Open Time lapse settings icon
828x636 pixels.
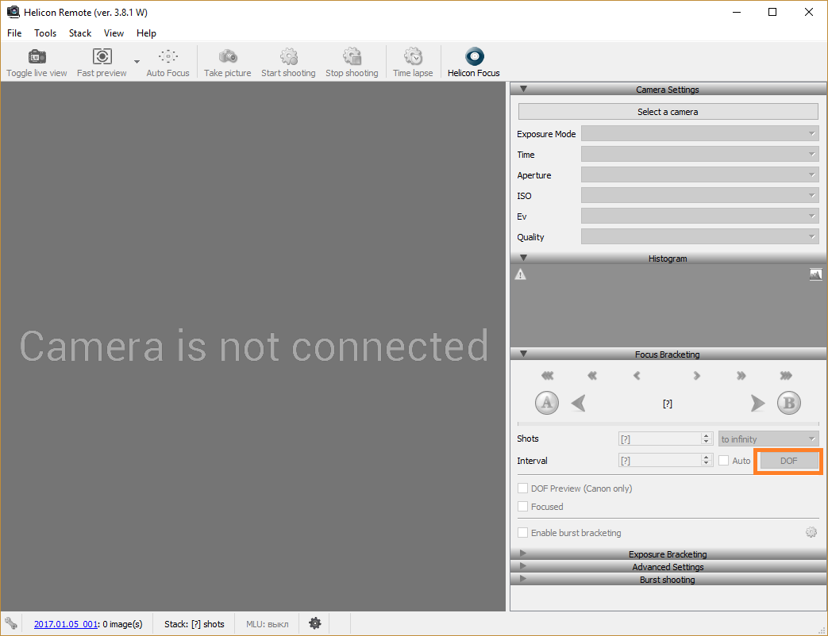tap(413, 56)
